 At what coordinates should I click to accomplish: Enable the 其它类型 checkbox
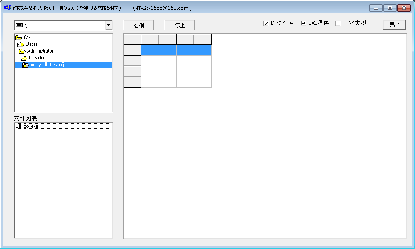pyautogui.click(x=338, y=23)
